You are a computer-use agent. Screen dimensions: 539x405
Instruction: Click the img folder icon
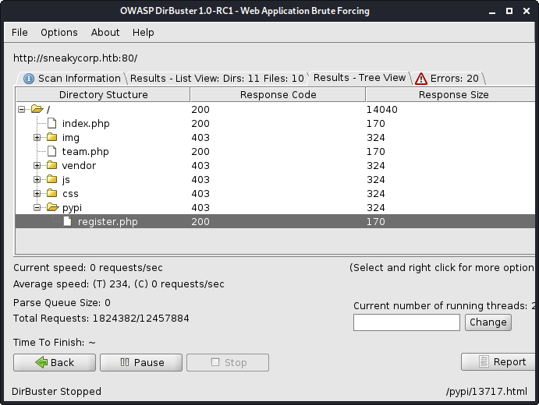[x=52, y=138]
